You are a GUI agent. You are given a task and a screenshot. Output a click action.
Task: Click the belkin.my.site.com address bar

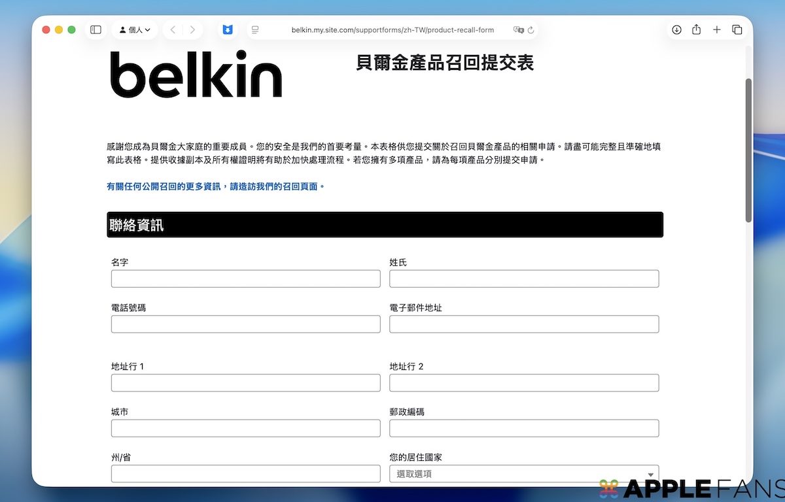click(392, 30)
